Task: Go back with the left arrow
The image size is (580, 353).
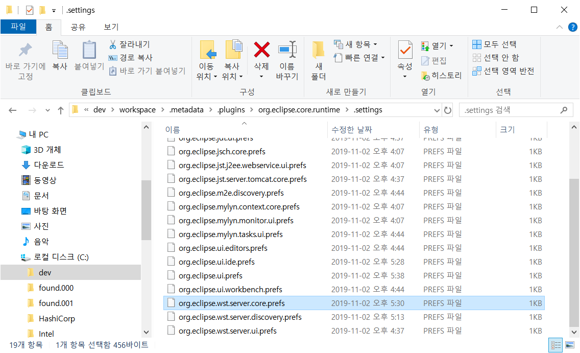Action: [x=13, y=110]
